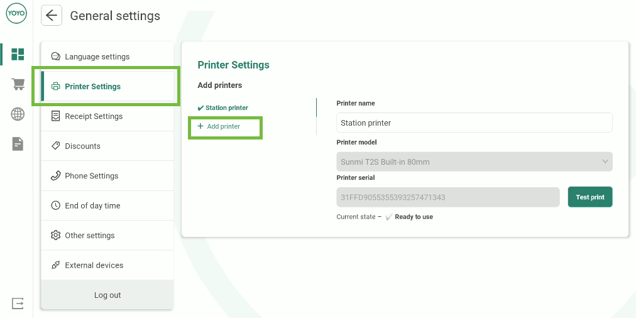
Task: Select Printer Settings menu item
Action: 107,86
